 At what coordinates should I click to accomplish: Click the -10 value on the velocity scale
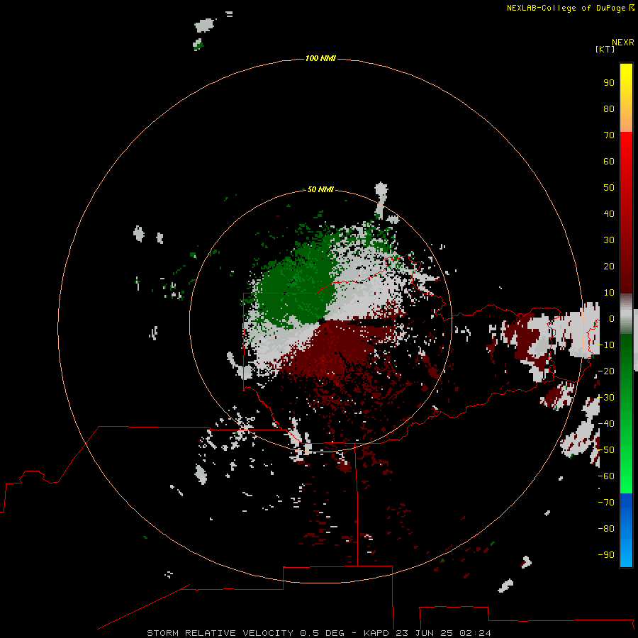[x=606, y=345]
